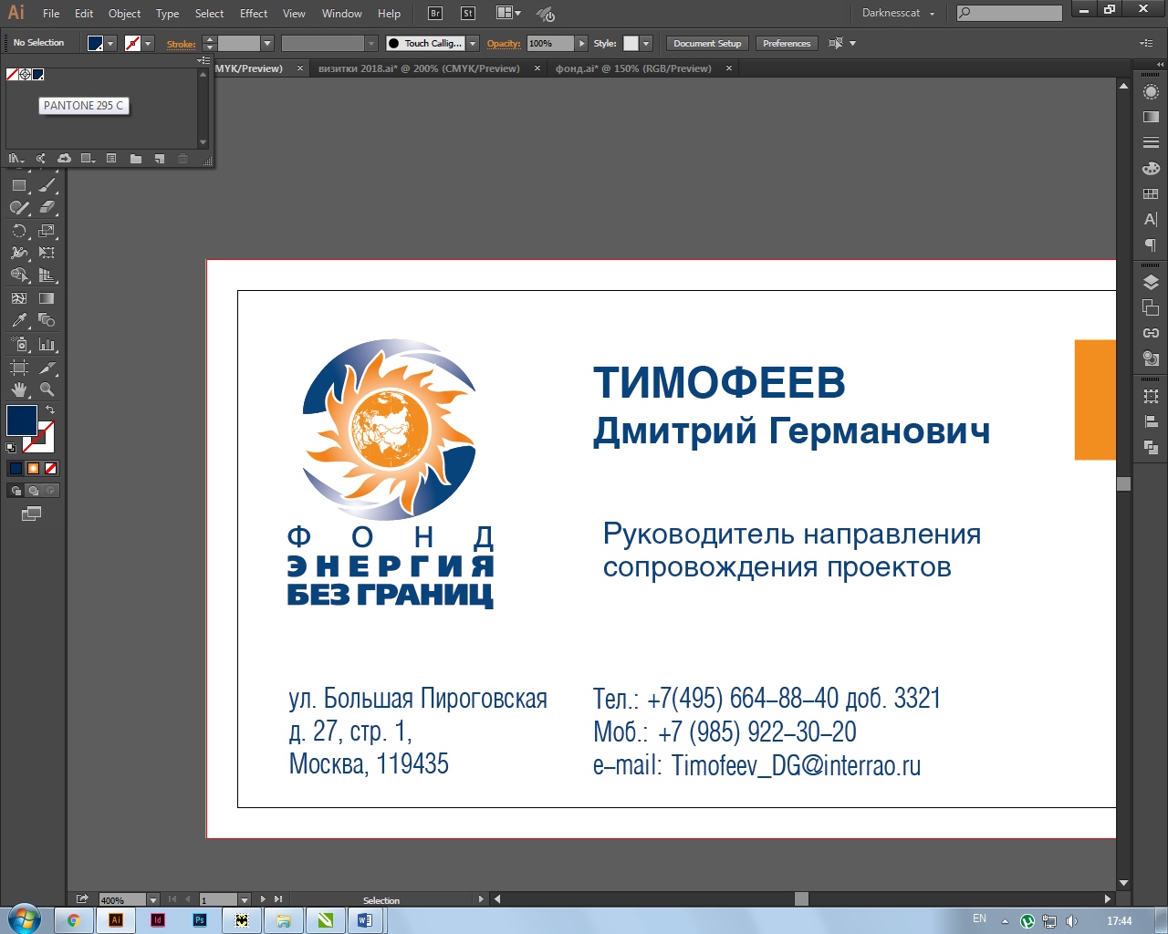Click the fill color swatch in the toolbox
The height and width of the screenshot is (934, 1168).
(x=22, y=420)
